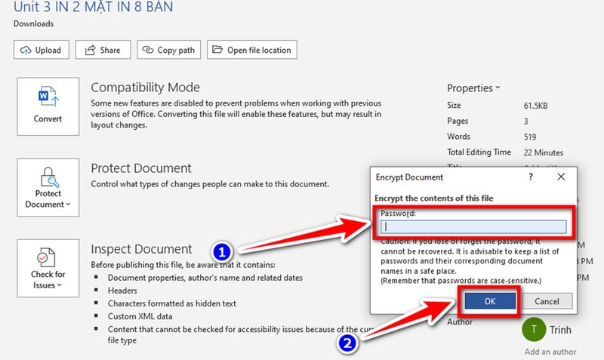Confirm with OK in Encrypt Document
This screenshot has width=604, height=360.
coord(490,301)
